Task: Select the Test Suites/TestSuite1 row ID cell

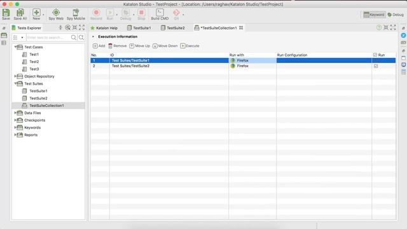Action: pyautogui.click(x=169, y=60)
